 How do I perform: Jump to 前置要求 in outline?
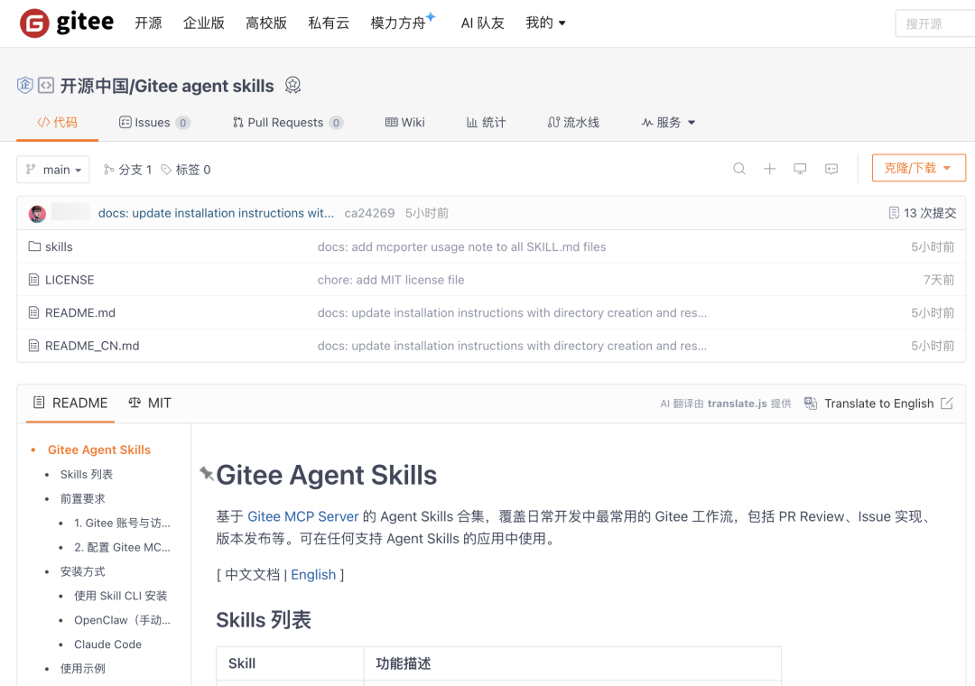tap(83, 499)
